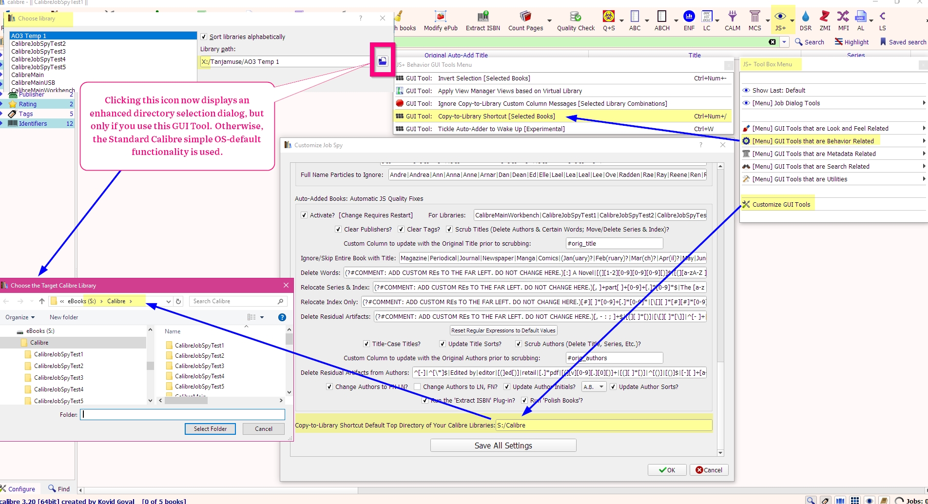Click the ENF blue circle icon
This screenshot has height=504, width=928.
(689, 17)
